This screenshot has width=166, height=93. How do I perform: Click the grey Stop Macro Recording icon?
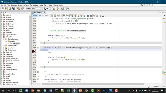click(x=97, y=16)
